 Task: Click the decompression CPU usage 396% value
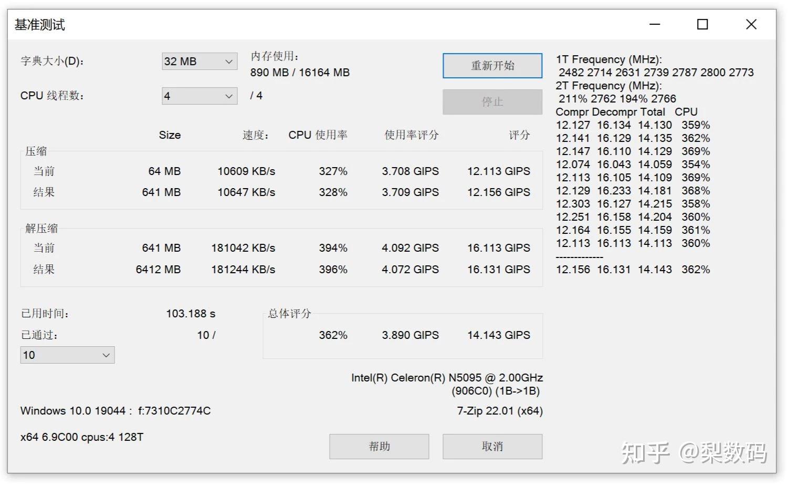pos(332,270)
